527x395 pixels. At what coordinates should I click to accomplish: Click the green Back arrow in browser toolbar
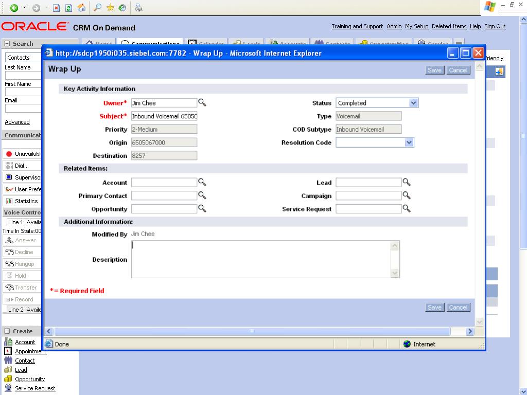pyautogui.click(x=14, y=8)
